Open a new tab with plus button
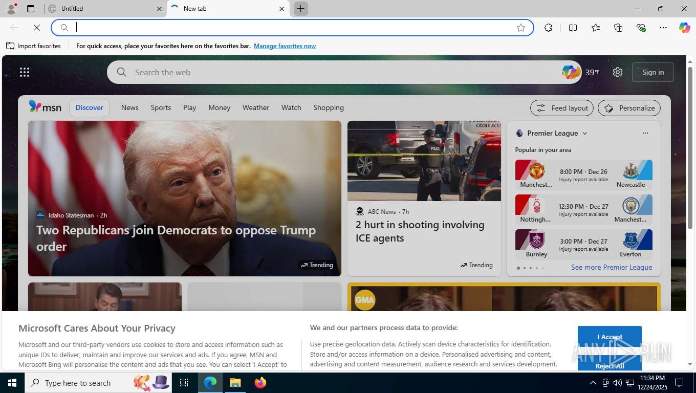696x393 pixels. 301,9
